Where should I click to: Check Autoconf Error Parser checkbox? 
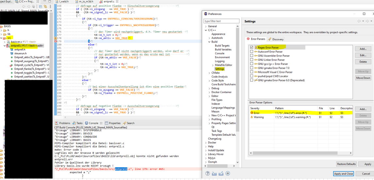pyautogui.click(x=252, y=52)
